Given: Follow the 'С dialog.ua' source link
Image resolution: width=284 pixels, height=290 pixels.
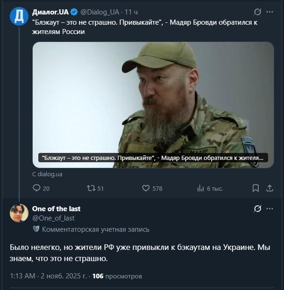Looking at the screenshot, I should 47,174.
